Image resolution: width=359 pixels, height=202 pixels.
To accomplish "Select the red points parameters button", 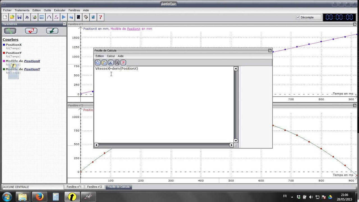I will (31, 31).
